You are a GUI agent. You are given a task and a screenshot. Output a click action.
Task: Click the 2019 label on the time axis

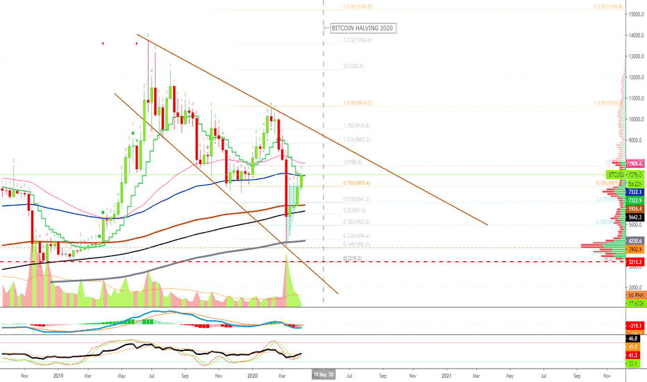point(58,376)
